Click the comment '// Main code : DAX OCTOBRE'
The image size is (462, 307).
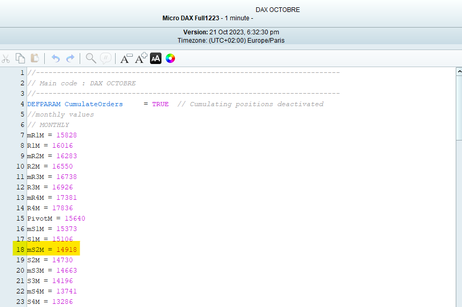coord(81,83)
